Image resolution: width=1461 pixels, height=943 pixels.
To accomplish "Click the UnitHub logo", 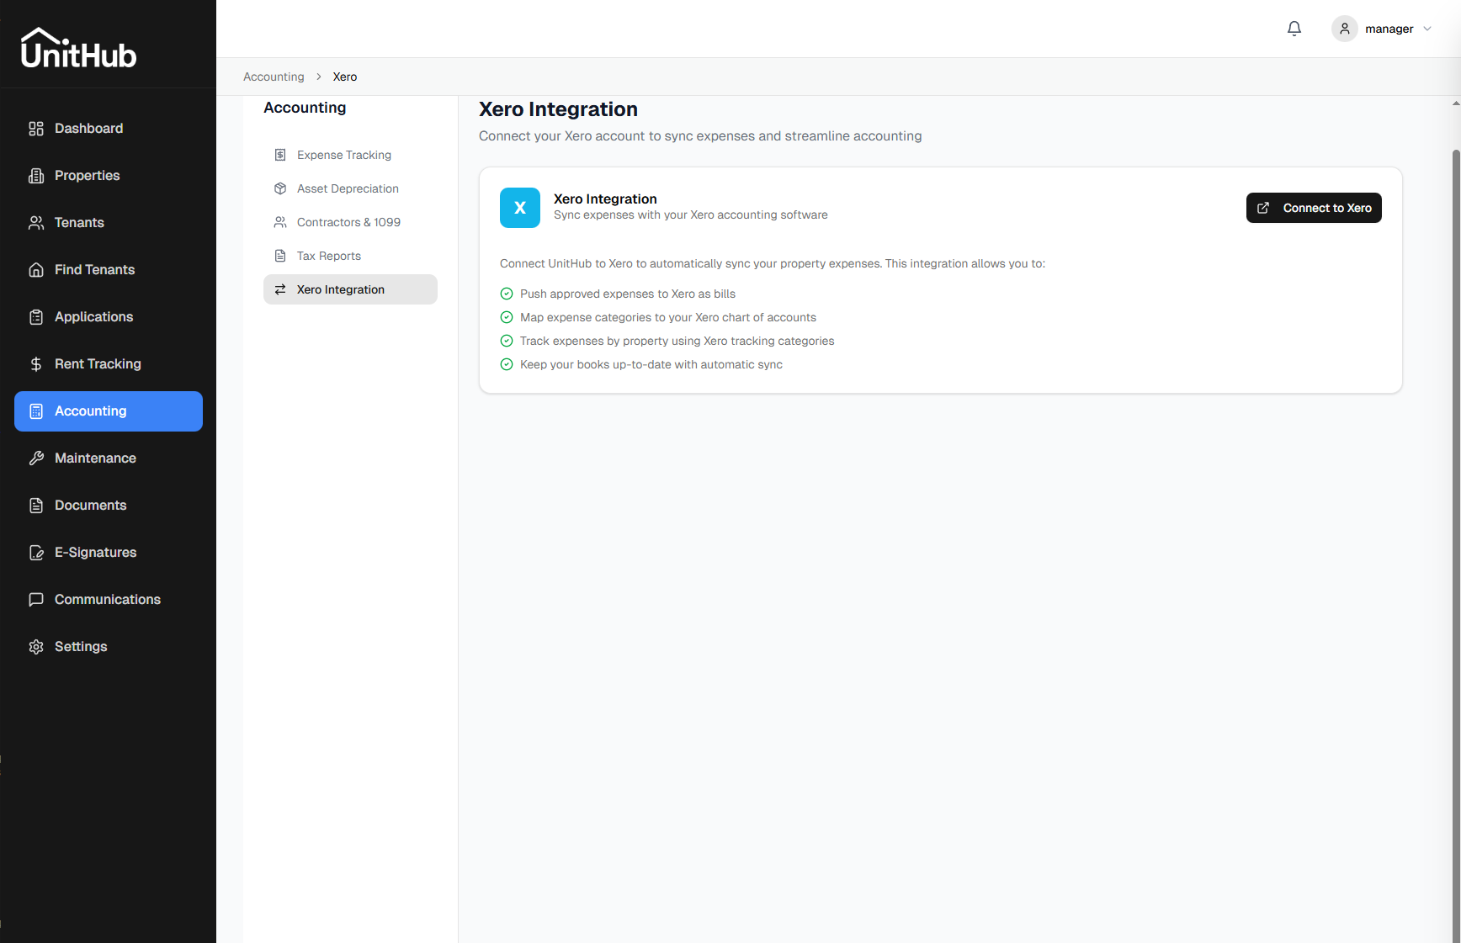I will [x=78, y=48].
